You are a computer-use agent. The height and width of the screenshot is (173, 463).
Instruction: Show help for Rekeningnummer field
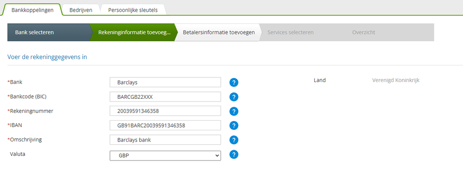234,111
